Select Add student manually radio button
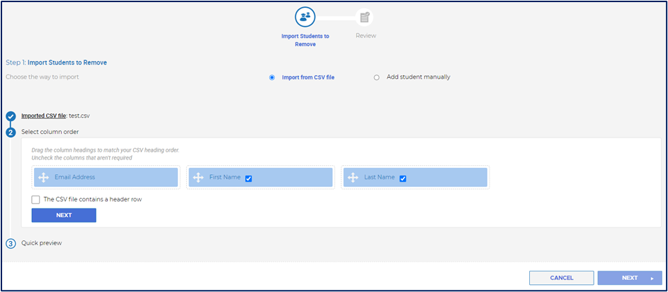Image resolution: width=668 pixels, height=292 pixels. (376, 77)
